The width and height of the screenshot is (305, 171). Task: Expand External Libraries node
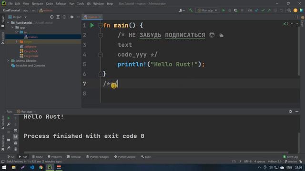click(x=8, y=61)
